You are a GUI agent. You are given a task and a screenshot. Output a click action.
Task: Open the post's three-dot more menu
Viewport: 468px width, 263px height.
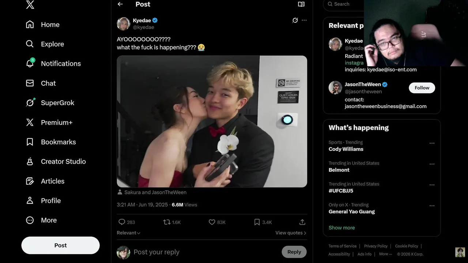coord(304,20)
